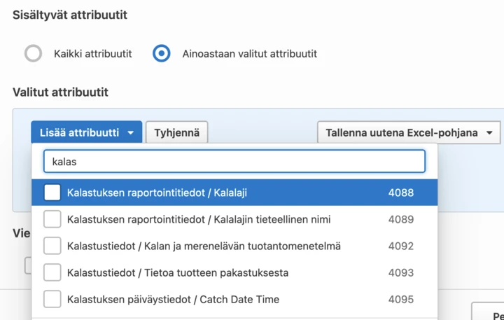This screenshot has width=504, height=320.
Task: Select the Kaikki attribuutit radio button
Action: pos(34,54)
